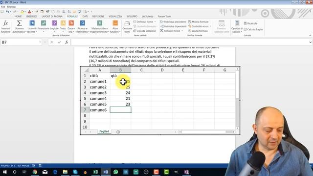This screenshot has height=176, width=313.
Task: Switch to the HOME ribbon tab
Action: click(18, 16)
